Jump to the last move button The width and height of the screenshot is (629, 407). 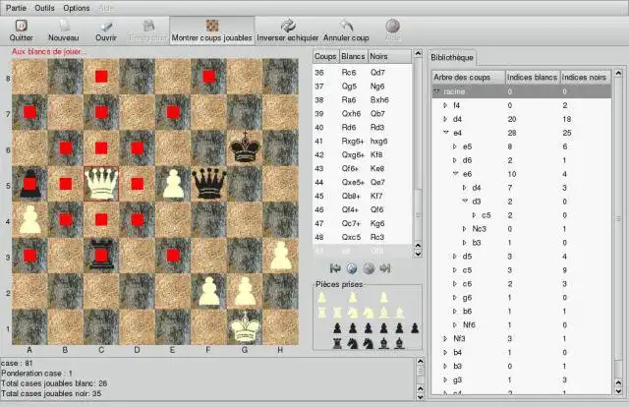385,268
